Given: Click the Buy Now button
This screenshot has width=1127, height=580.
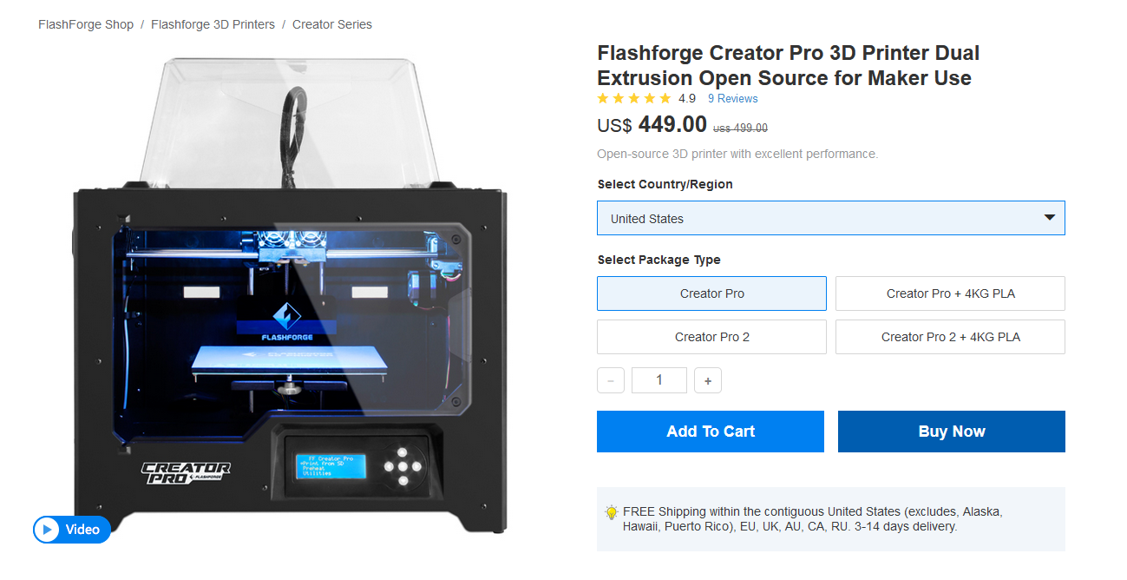Looking at the screenshot, I should [x=952, y=432].
